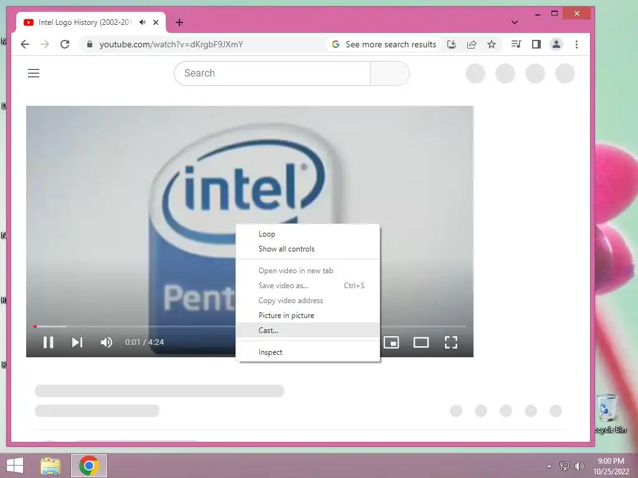Open Chrome side panel
638x478 pixels.
[536, 44]
